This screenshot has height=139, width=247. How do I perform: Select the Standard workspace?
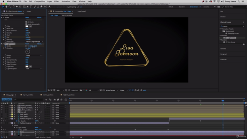coord(181,7)
